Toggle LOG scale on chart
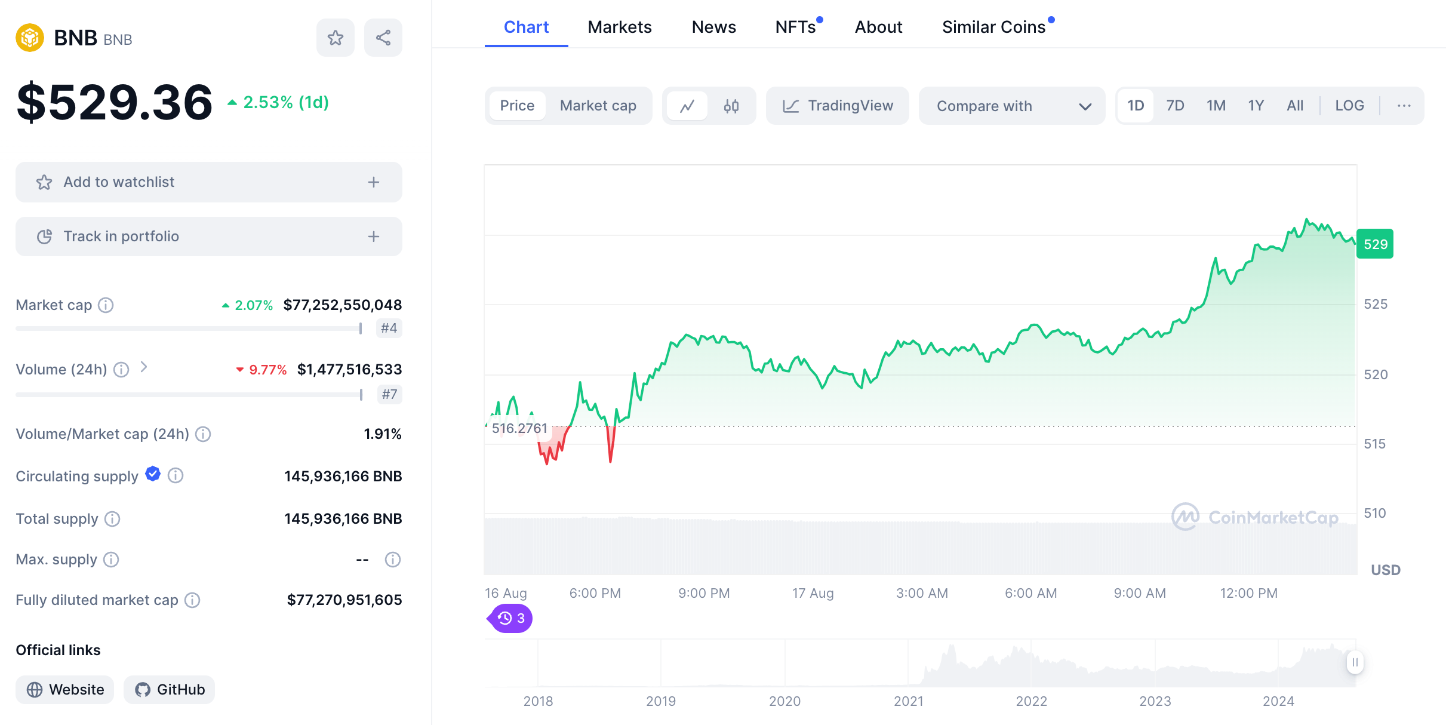Image resolution: width=1446 pixels, height=725 pixels. 1349,106
